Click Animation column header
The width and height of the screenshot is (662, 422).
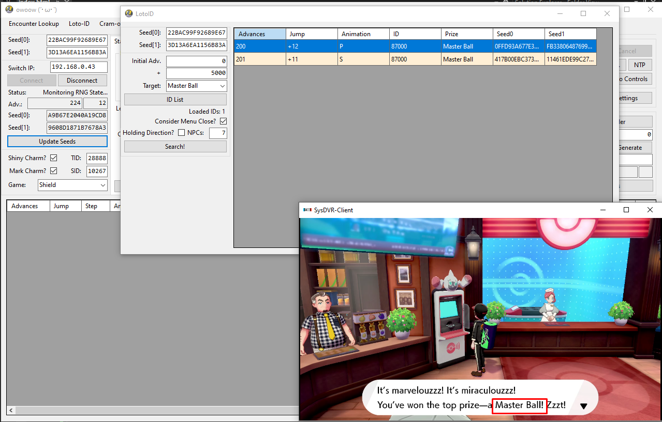coord(363,34)
